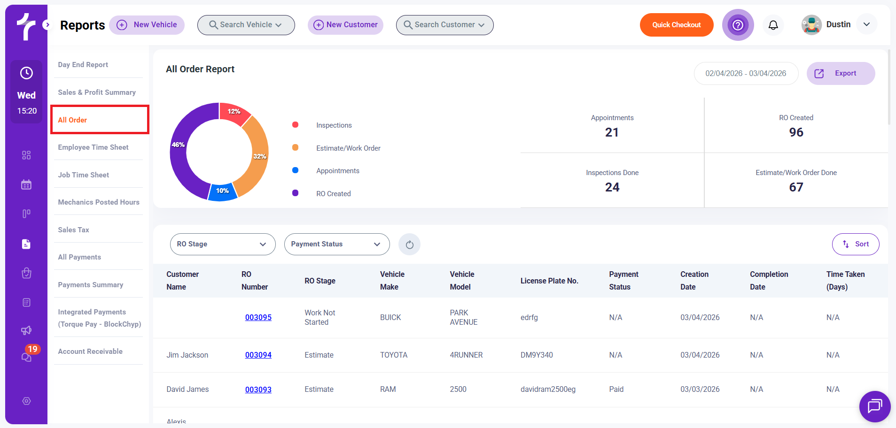Open the shopping basket icon in sidebar
This screenshot has width=896, height=428.
(26, 273)
